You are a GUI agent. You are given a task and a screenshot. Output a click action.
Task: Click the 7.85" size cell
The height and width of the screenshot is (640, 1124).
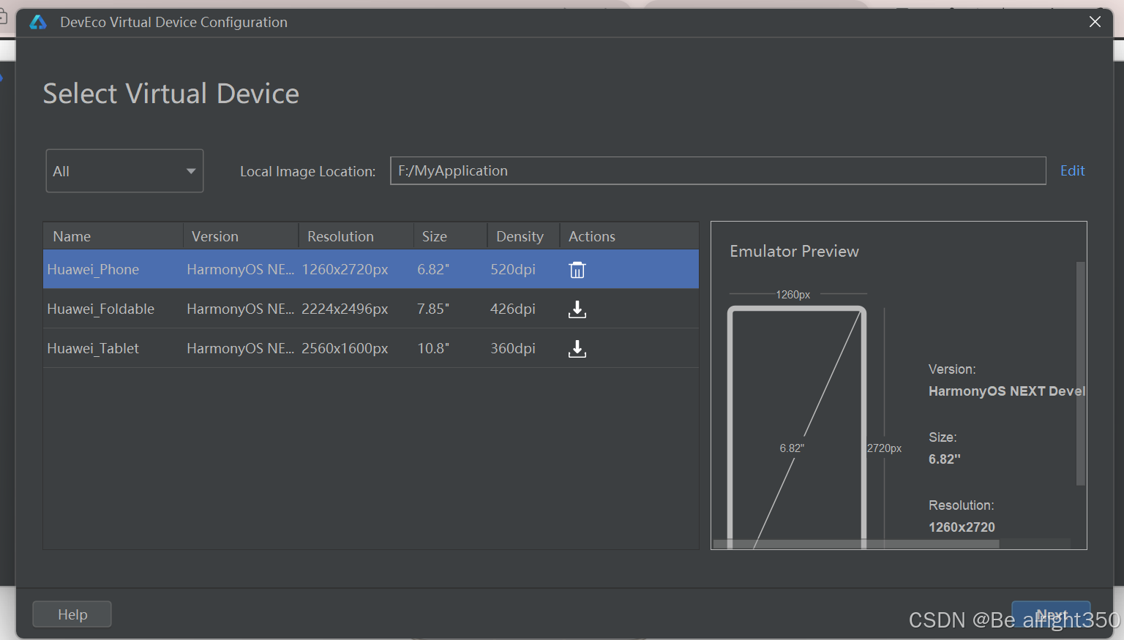pos(433,309)
